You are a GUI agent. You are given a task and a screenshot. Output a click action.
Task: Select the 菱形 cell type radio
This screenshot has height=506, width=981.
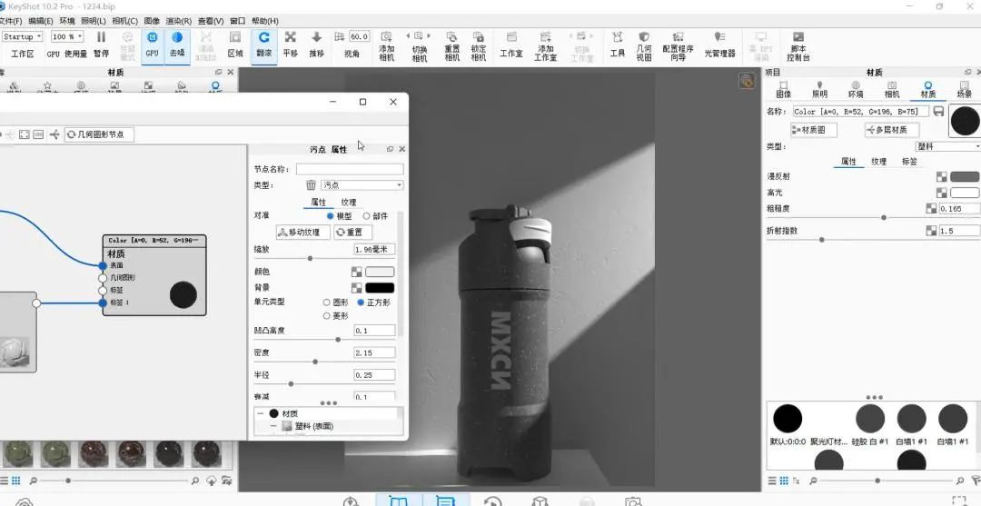[x=327, y=316]
